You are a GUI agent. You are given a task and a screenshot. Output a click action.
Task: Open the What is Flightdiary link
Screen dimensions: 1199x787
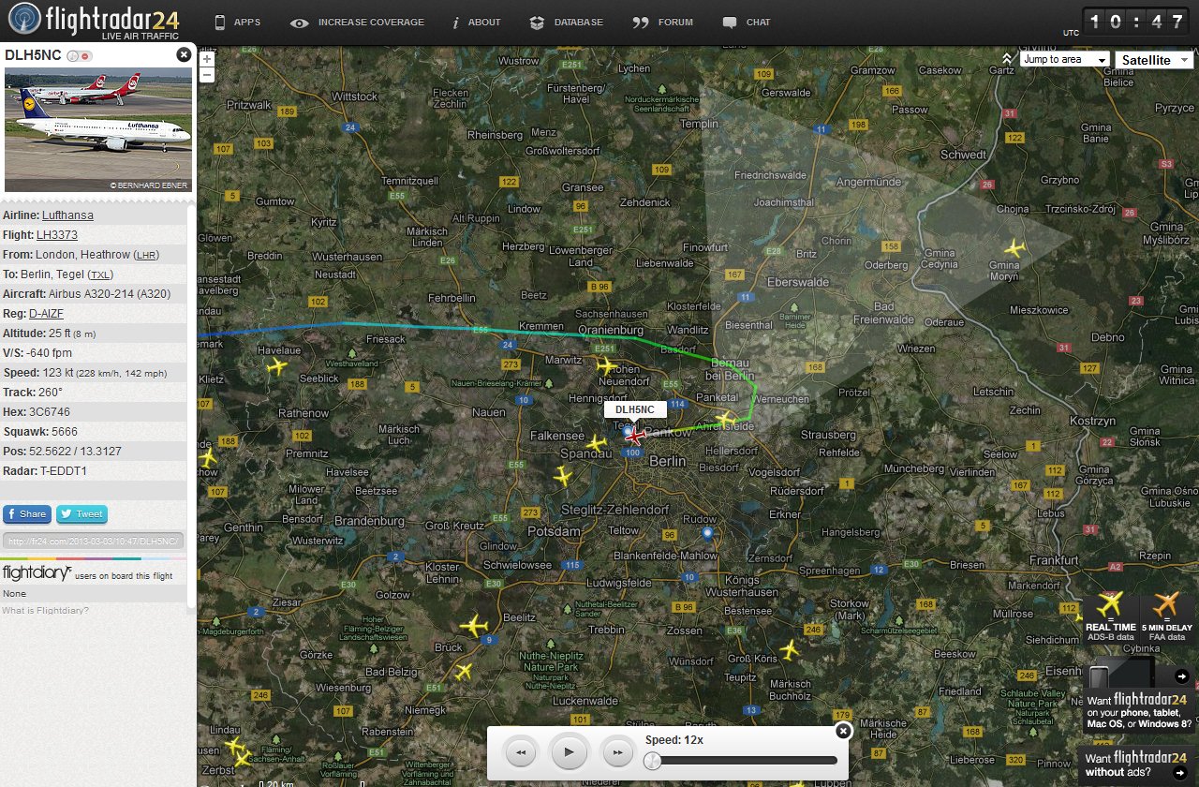45,611
